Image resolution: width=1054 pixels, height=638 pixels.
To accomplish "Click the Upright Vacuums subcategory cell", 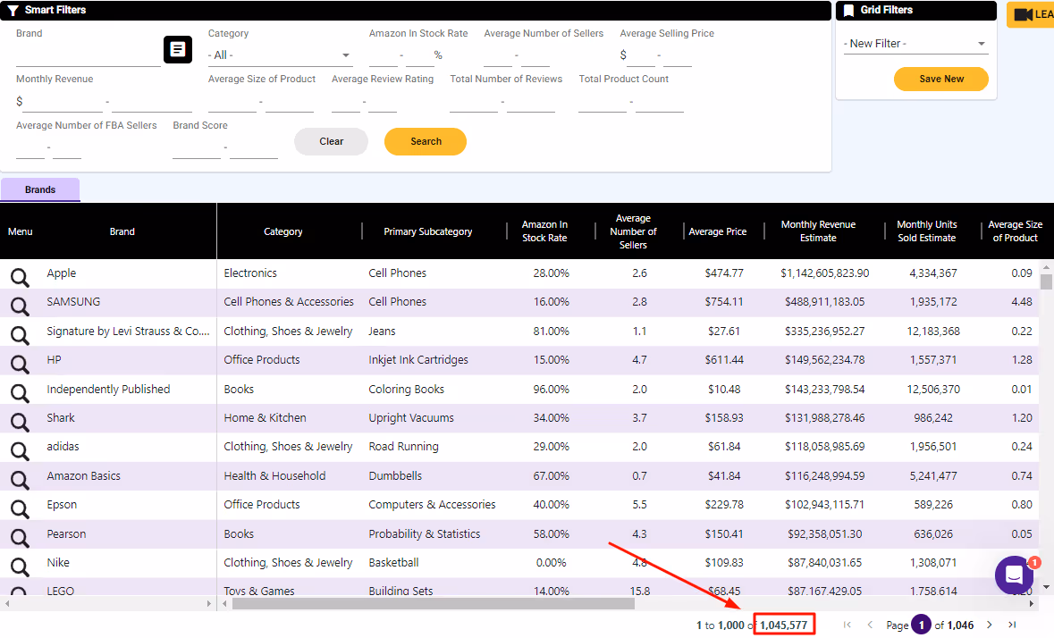I will point(410,417).
